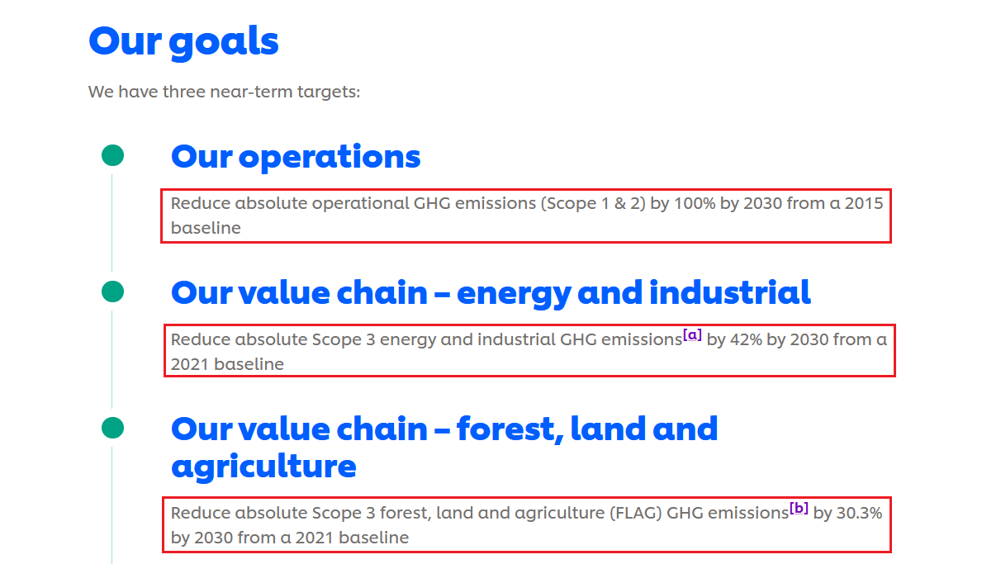Click the timeline line below the energy dot
Screen dimensions: 982x564
[x=111, y=358]
